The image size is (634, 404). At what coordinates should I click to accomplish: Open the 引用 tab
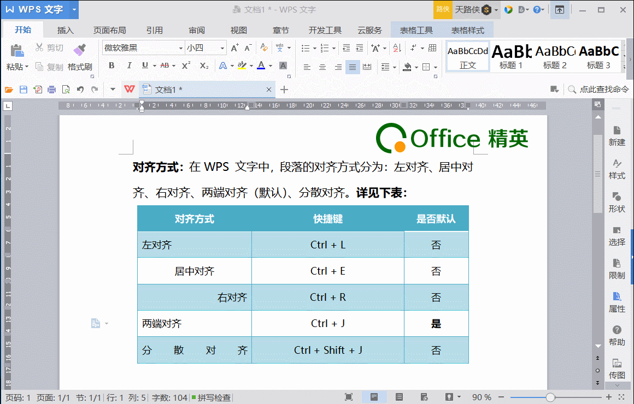[155, 31]
